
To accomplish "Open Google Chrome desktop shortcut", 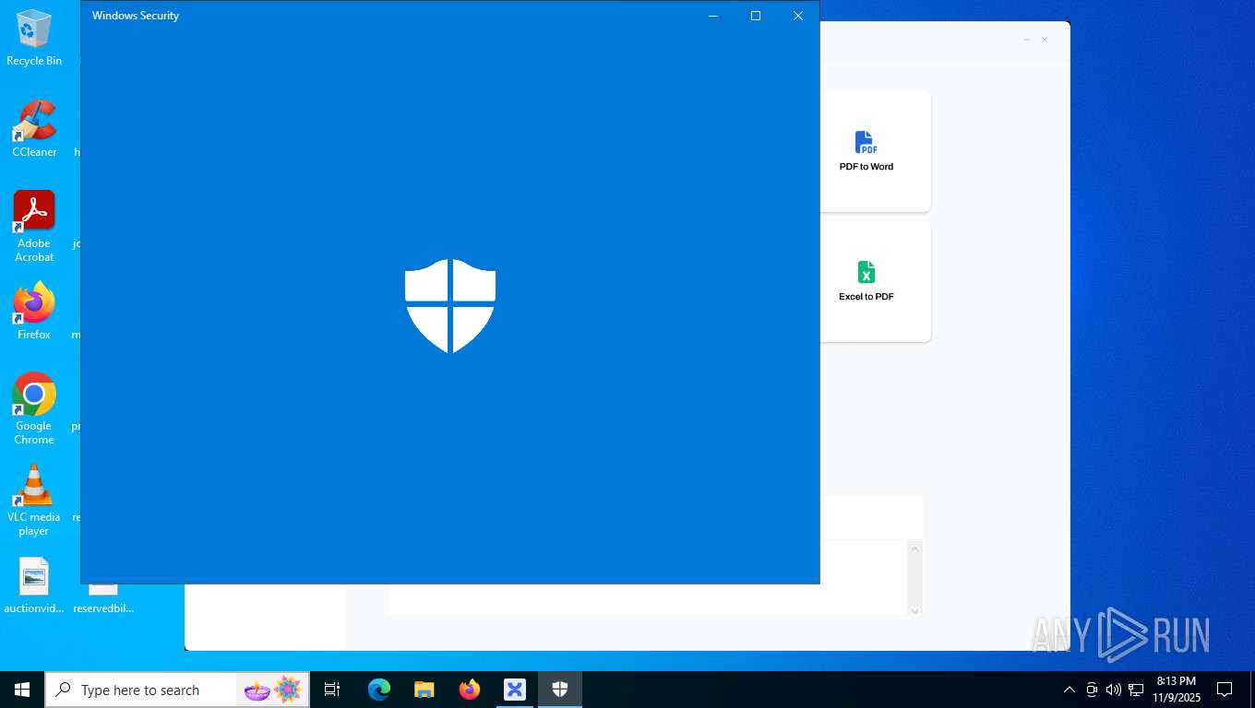I will tap(34, 408).
